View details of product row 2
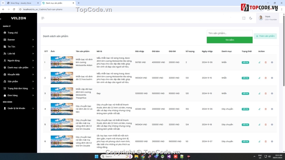Screen dimensions: 285x160 click(x=272, y=78)
